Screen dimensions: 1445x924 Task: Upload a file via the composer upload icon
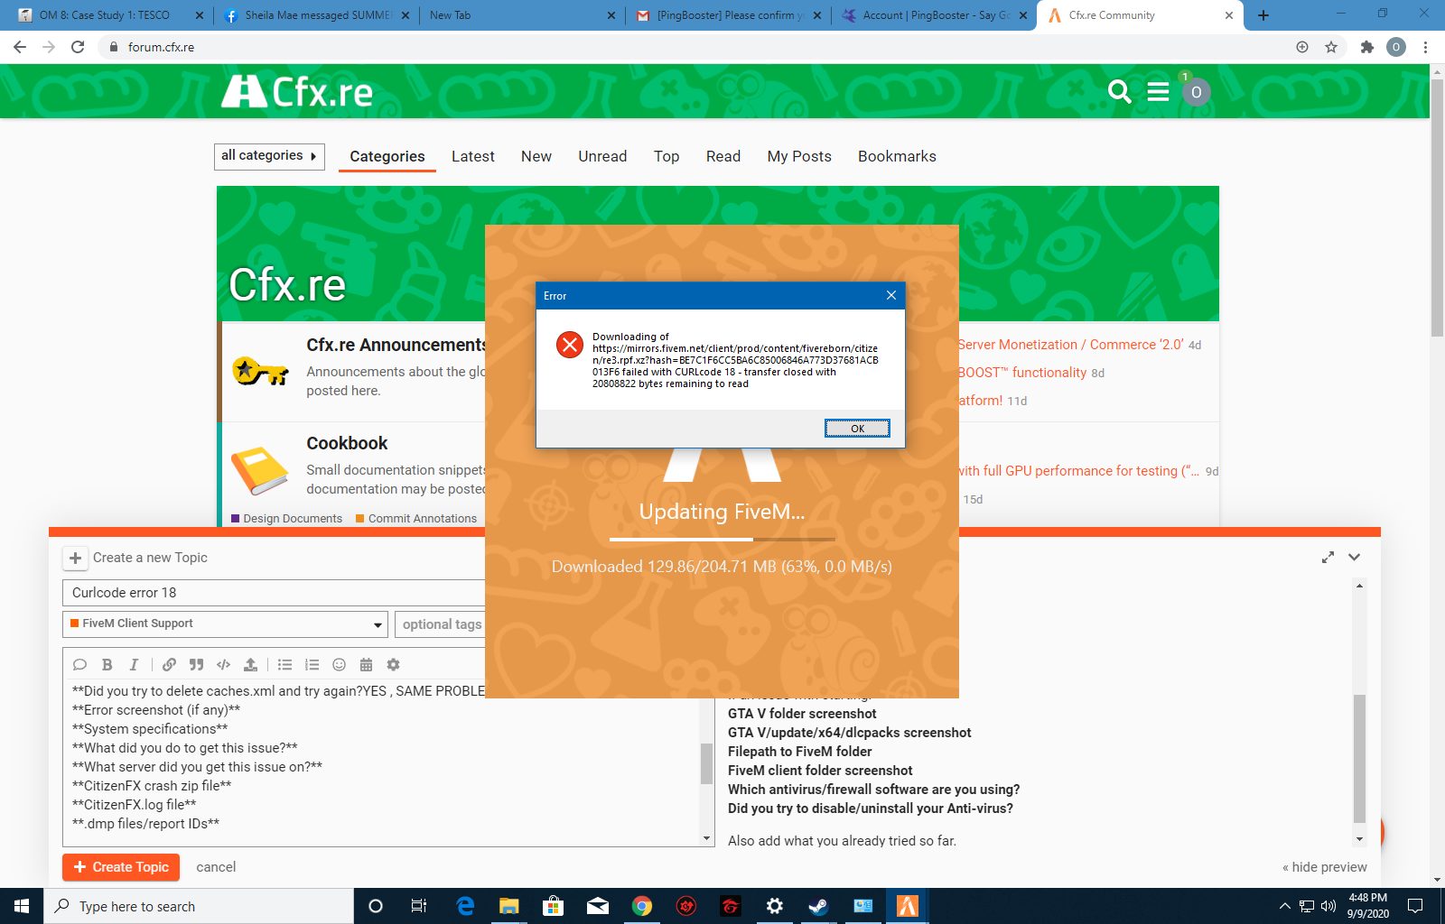(250, 665)
